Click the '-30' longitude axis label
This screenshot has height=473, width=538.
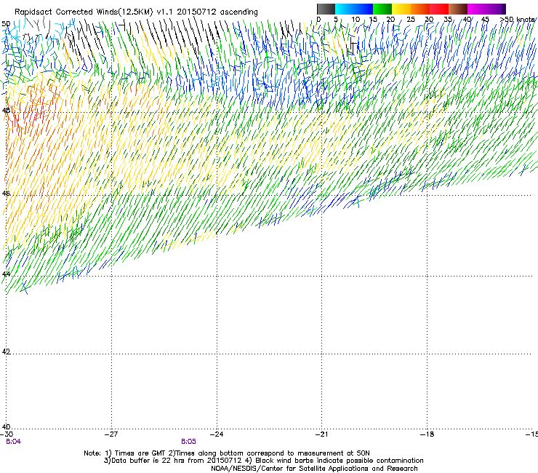click(7, 434)
